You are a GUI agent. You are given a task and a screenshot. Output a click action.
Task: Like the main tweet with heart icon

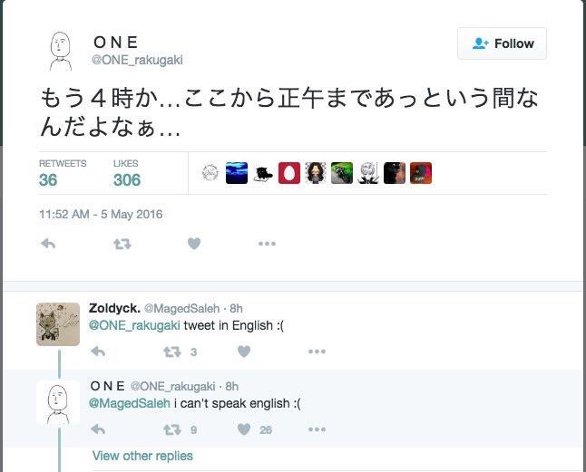(194, 244)
